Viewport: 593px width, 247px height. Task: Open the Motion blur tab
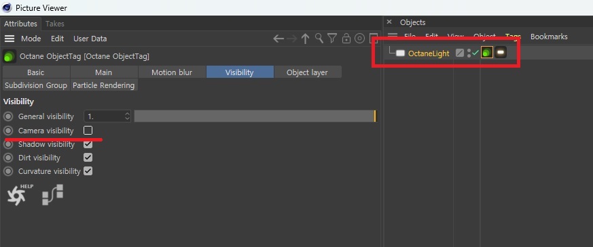click(172, 72)
